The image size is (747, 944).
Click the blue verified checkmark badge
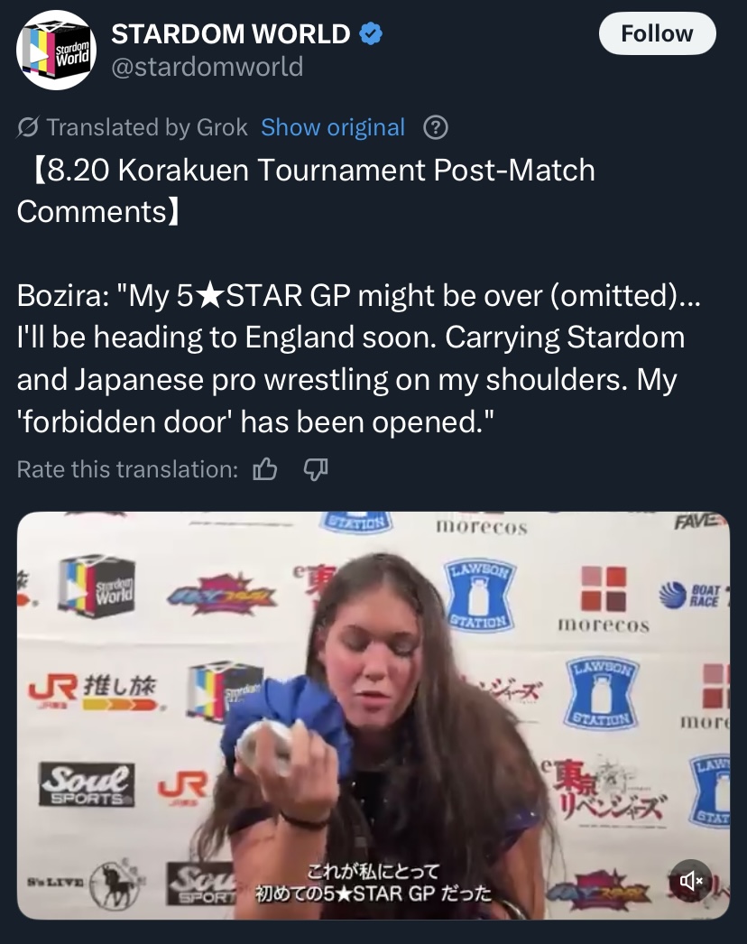pyautogui.click(x=371, y=33)
